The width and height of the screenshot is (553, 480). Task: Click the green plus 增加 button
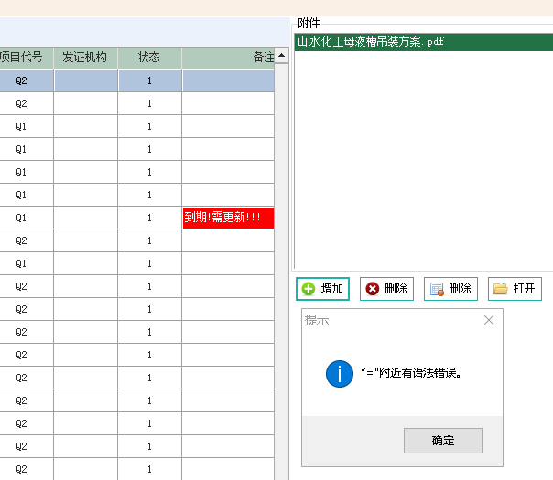(x=322, y=289)
